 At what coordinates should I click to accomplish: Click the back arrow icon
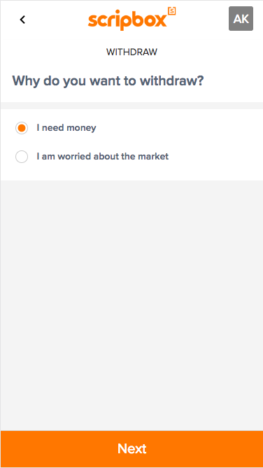22,20
